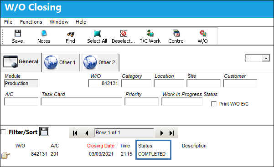
Task: Open the Window menu
Action: point(59,22)
